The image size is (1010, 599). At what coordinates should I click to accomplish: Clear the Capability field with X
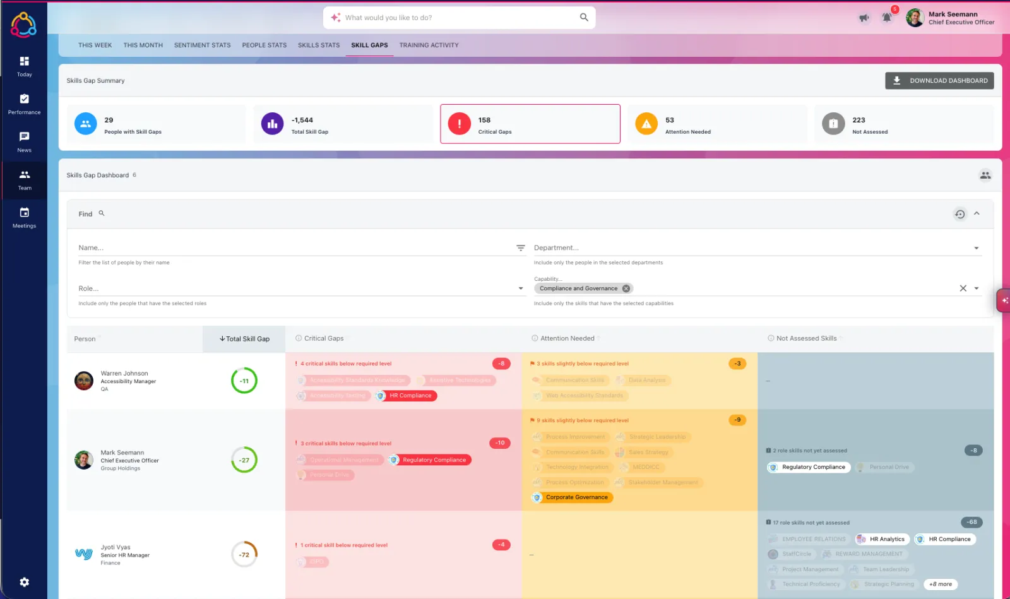coord(963,288)
